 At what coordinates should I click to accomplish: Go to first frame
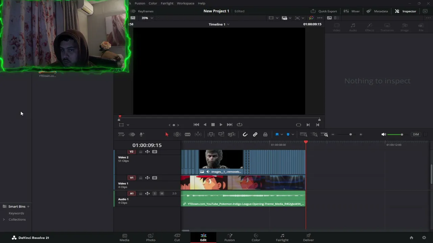pos(196,125)
